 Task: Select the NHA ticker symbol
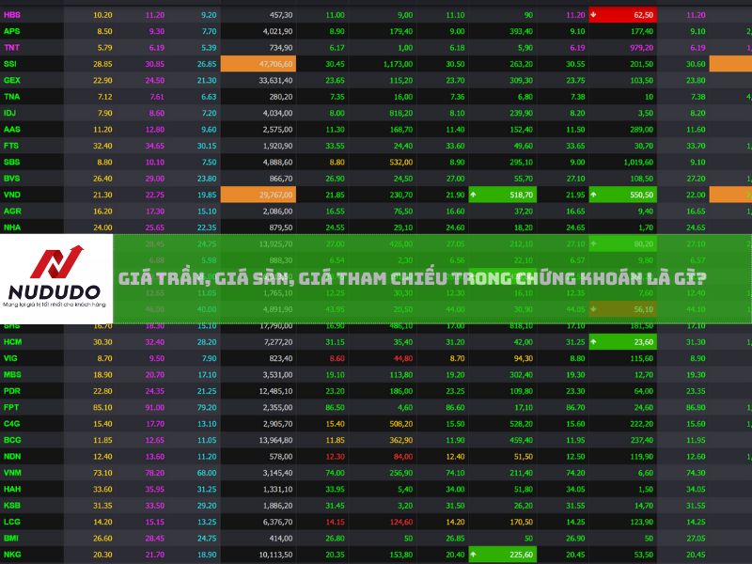[x=12, y=227]
